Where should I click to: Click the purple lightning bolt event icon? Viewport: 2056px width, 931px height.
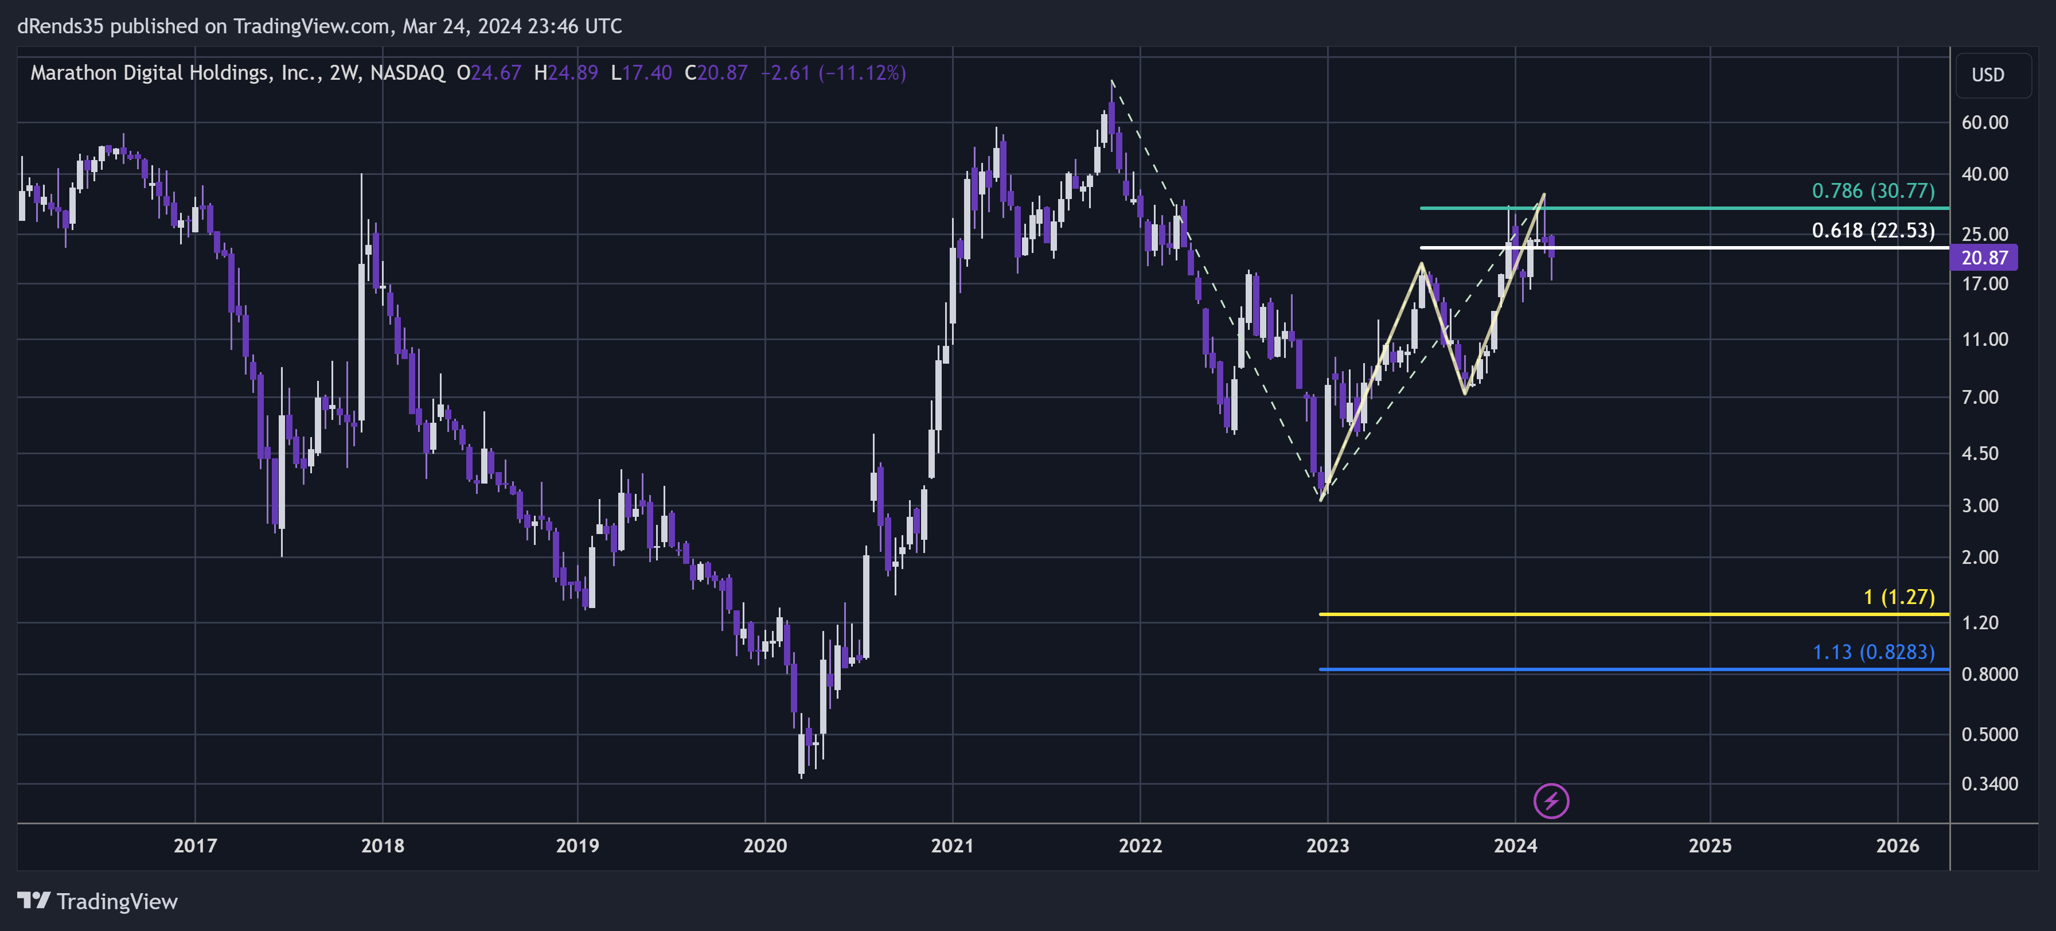(x=1551, y=801)
